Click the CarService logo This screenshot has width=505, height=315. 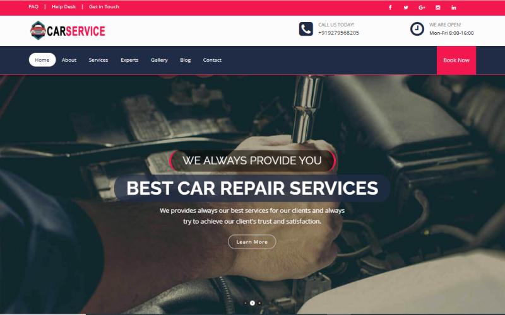pos(68,30)
